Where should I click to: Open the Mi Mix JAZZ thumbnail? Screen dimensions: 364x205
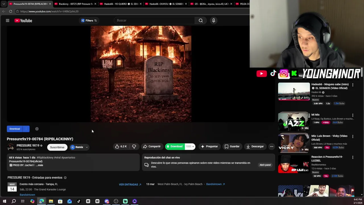pos(294,121)
